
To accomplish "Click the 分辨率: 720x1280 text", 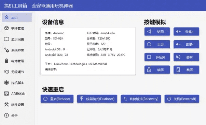I will pos(98,38).
